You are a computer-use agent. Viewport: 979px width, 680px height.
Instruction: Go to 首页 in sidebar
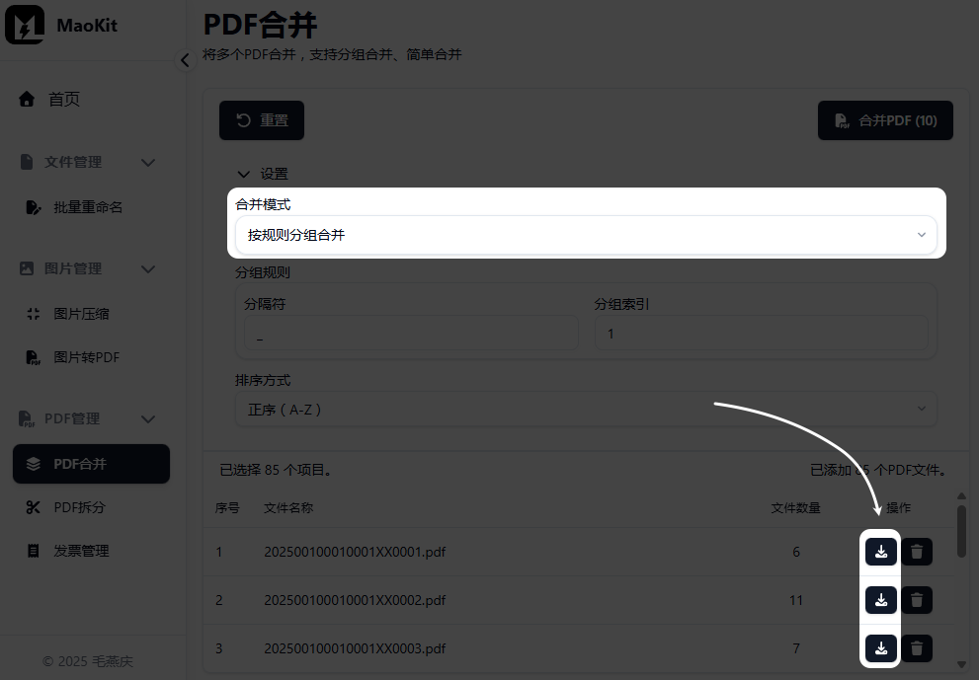[x=63, y=99]
